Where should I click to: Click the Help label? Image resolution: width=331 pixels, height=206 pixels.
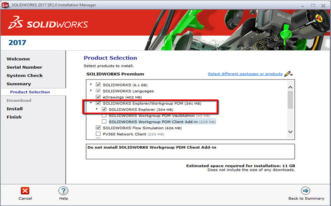pyautogui.click(x=63, y=199)
